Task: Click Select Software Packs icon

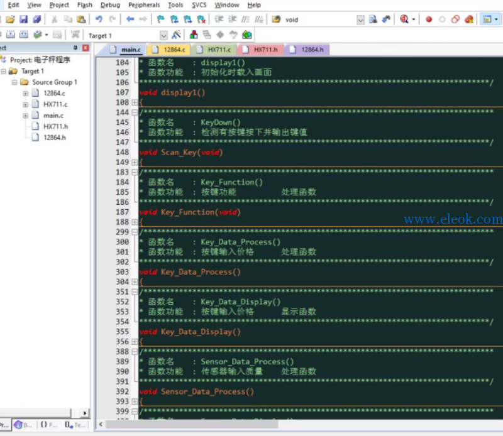Action: tap(233, 35)
